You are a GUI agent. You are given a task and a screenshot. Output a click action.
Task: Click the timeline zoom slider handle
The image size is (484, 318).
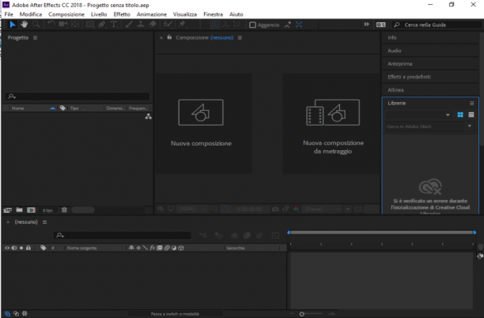302,314
